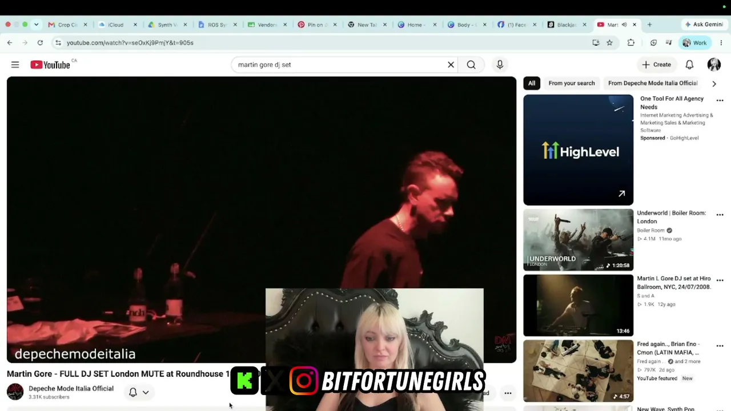Open the Boiler Room channel name

(x=650, y=231)
